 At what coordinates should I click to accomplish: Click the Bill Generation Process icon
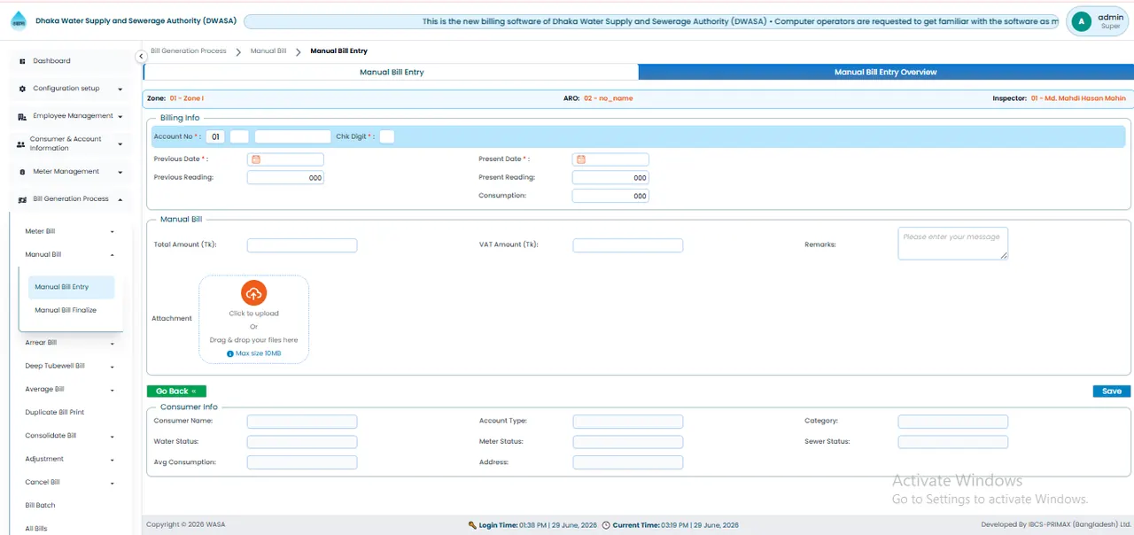pos(22,199)
